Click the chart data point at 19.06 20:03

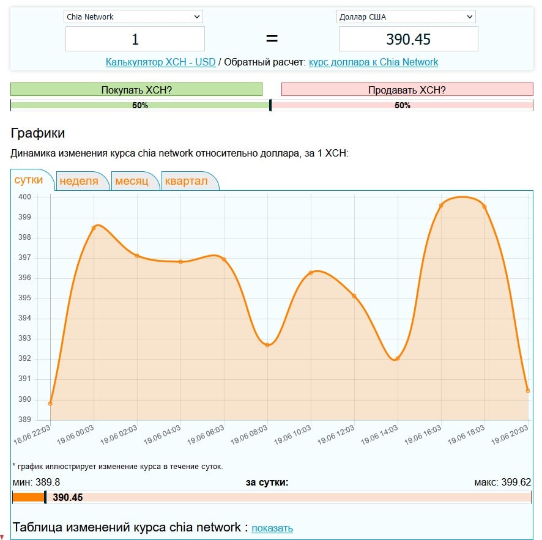click(528, 391)
